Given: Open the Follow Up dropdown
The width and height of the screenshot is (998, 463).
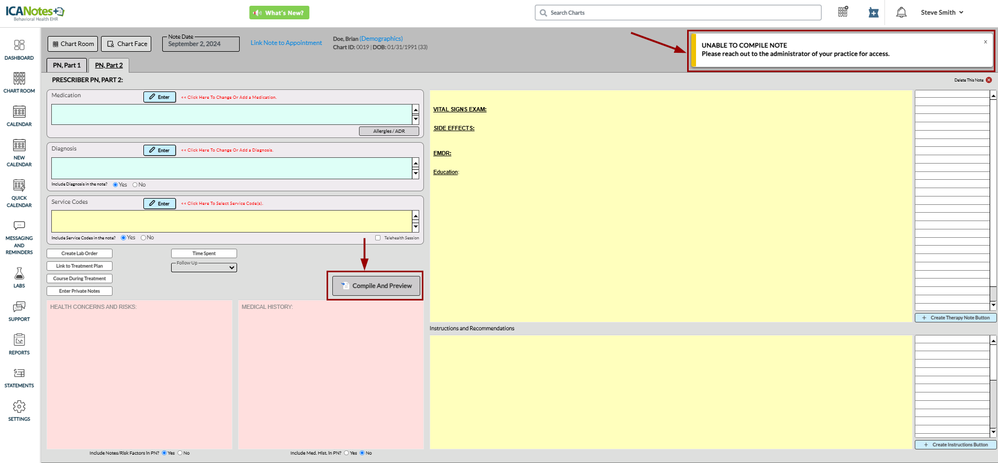Looking at the screenshot, I should (204, 268).
